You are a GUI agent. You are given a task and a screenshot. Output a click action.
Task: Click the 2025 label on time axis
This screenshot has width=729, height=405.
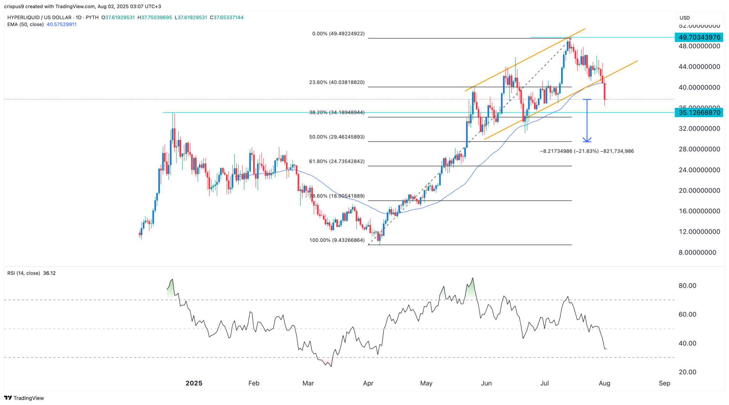tap(194, 383)
